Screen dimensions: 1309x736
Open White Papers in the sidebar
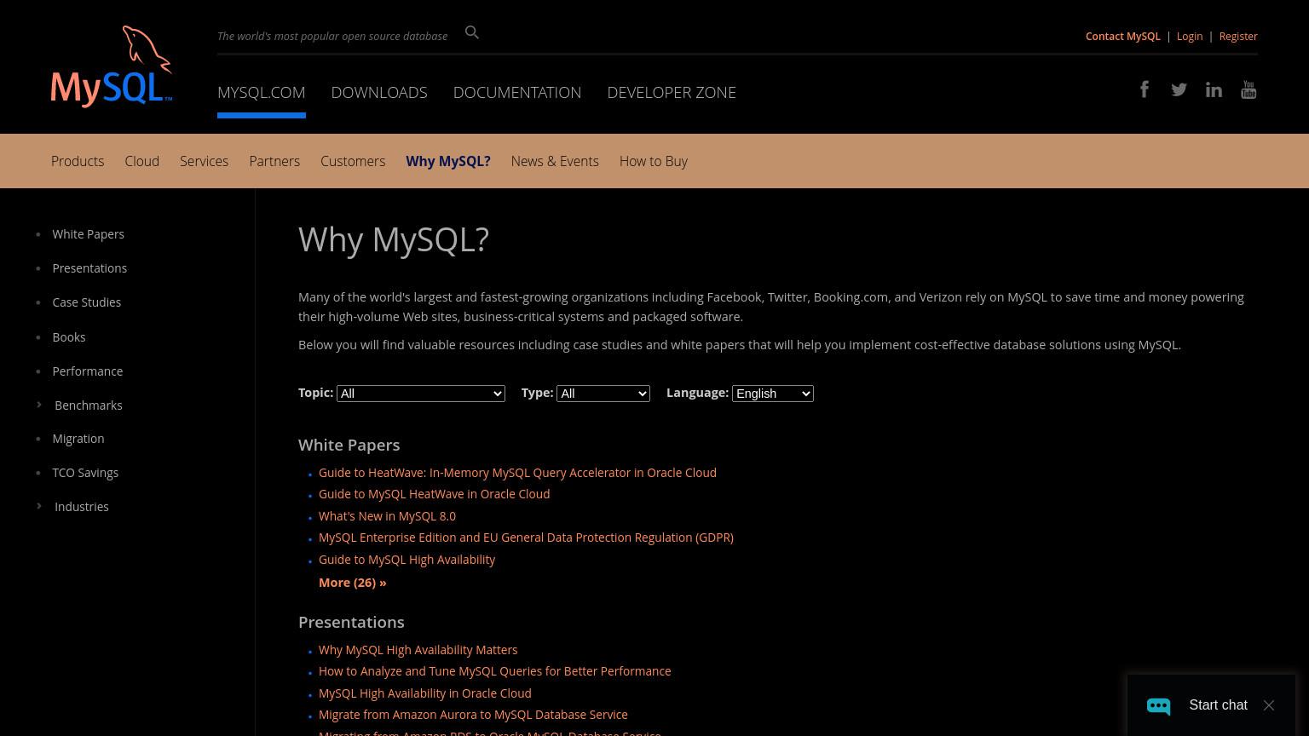pos(88,234)
